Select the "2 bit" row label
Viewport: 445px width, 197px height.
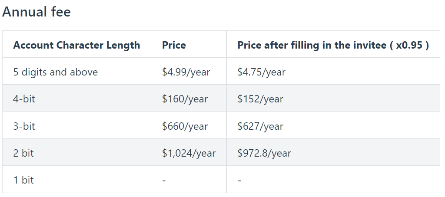pyautogui.click(x=23, y=153)
